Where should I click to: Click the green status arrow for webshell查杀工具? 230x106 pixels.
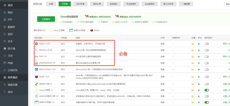click(x=199, y=96)
